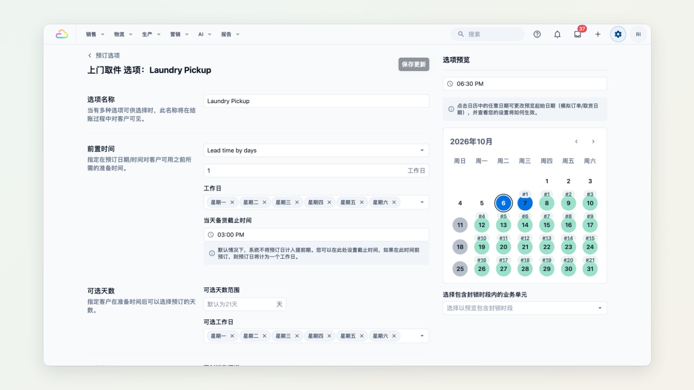Select October 31 in the calendar
Screen dimensions: 694x390
pos(590,269)
